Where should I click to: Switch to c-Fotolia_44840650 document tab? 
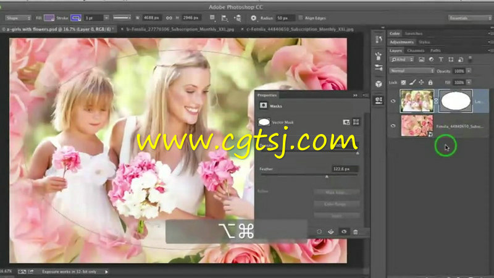tap(300, 29)
